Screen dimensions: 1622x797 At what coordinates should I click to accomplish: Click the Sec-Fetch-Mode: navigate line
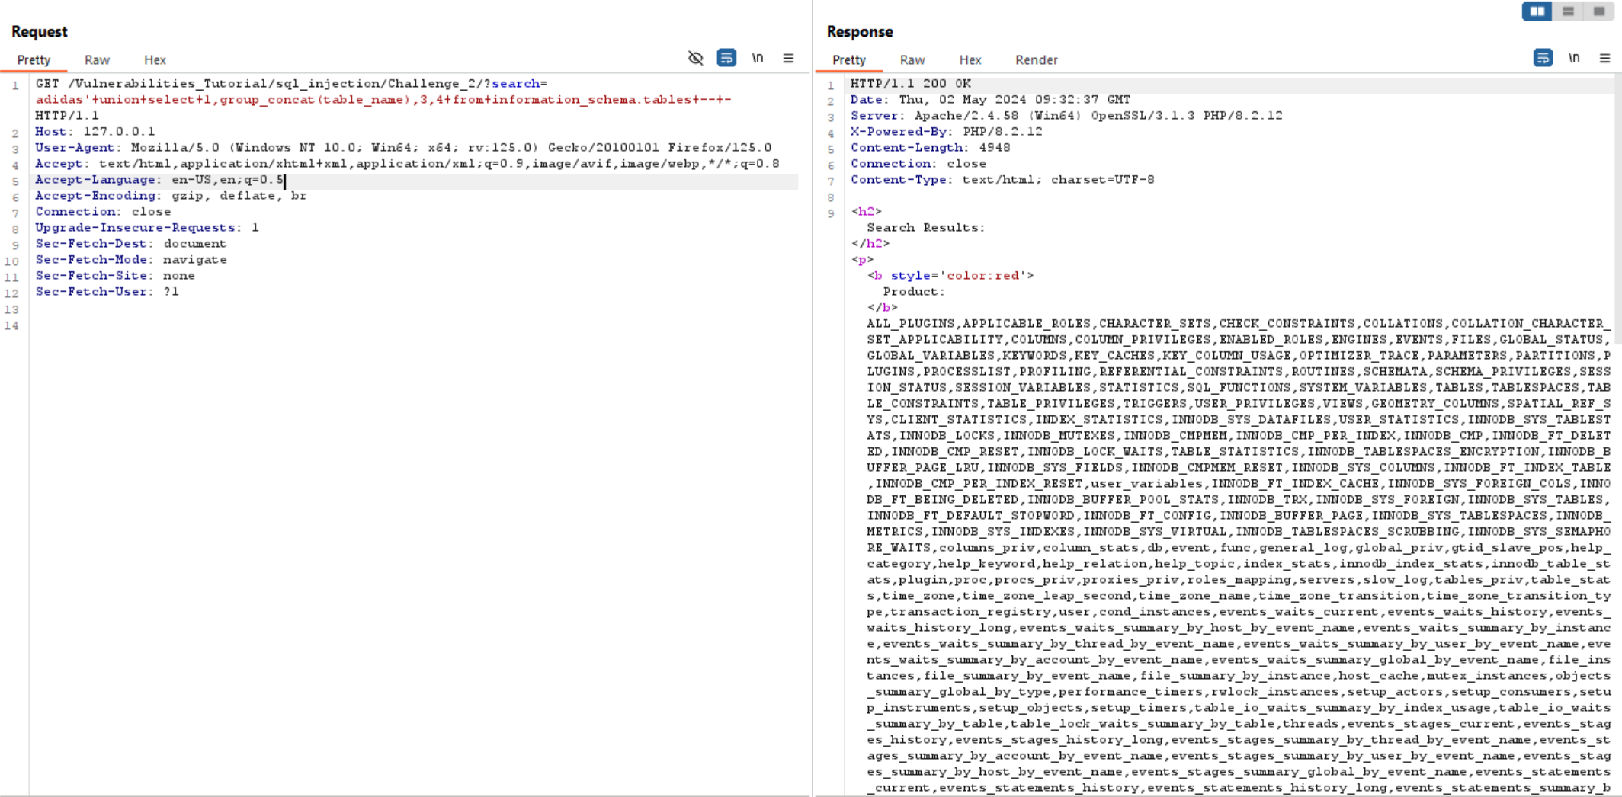(x=130, y=260)
